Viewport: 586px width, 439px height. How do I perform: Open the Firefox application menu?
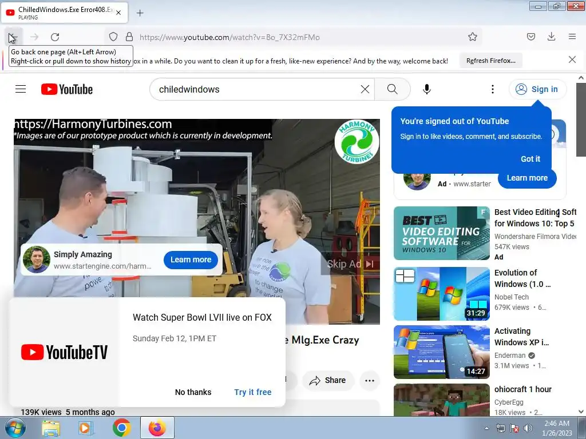572,37
